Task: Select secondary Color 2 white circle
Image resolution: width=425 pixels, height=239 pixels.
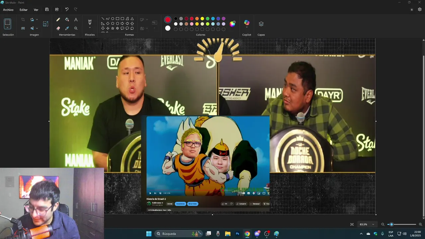Action: [168, 28]
